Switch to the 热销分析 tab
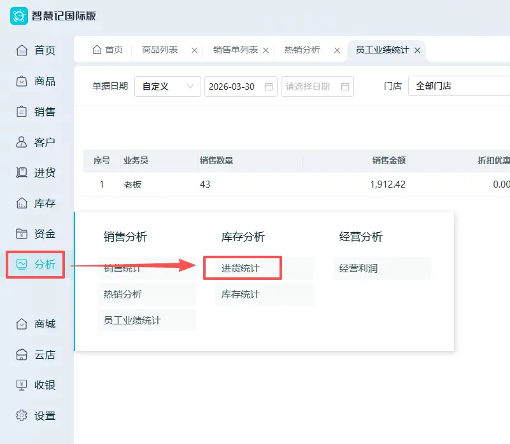 point(302,50)
